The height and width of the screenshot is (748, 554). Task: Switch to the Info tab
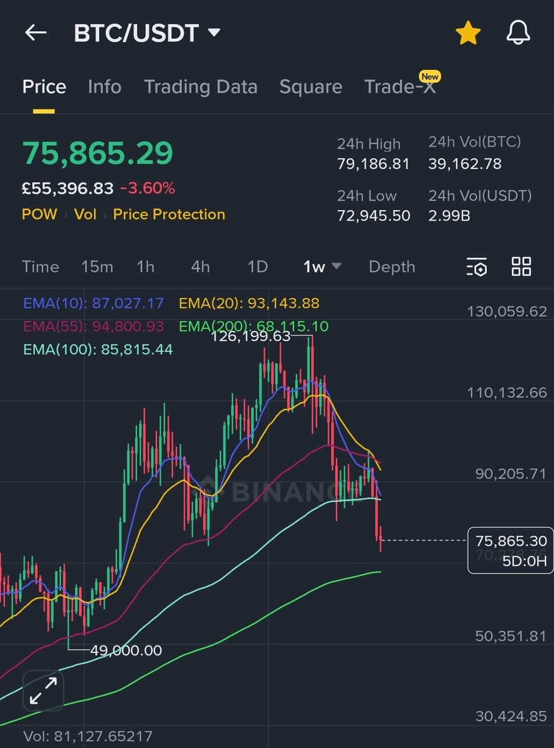pyautogui.click(x=105, y=87)
